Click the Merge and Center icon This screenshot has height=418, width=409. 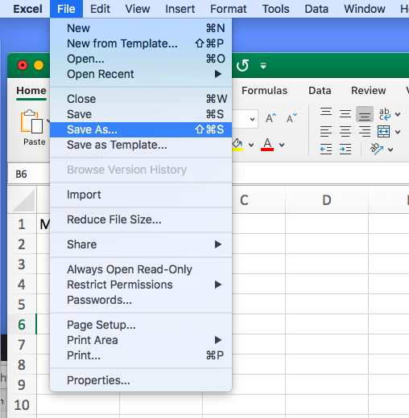point(383,131)
